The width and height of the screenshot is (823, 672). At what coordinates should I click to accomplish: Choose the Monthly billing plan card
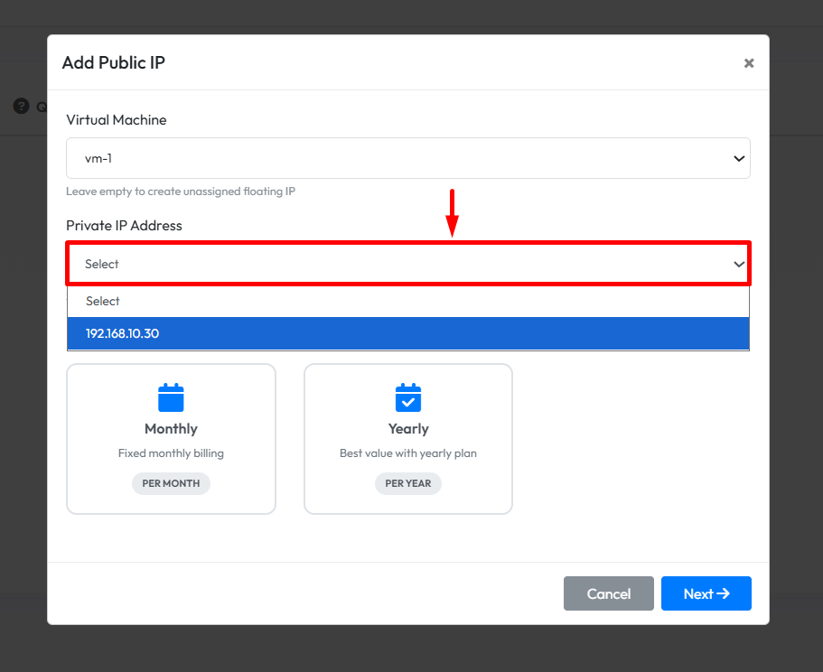[171, 439]
